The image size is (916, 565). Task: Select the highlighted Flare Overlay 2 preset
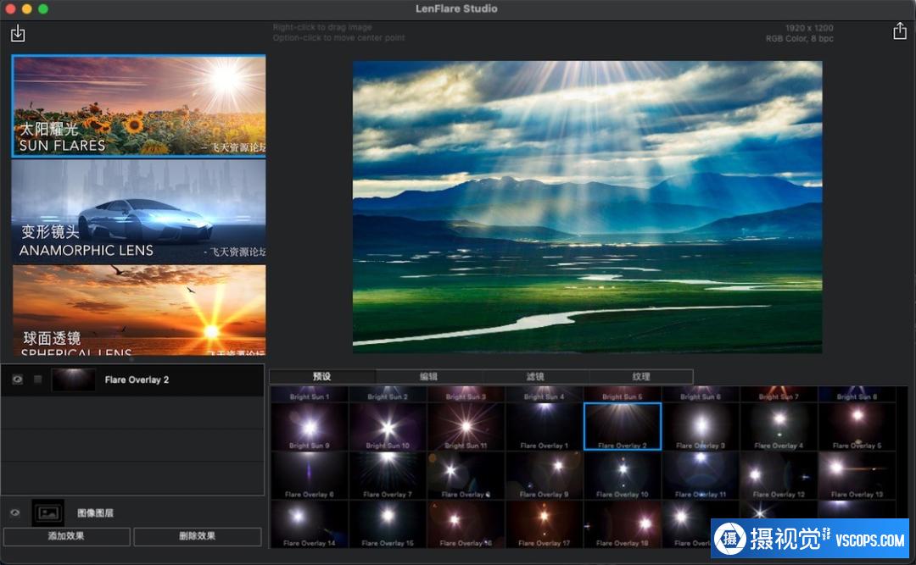[623, 427]
